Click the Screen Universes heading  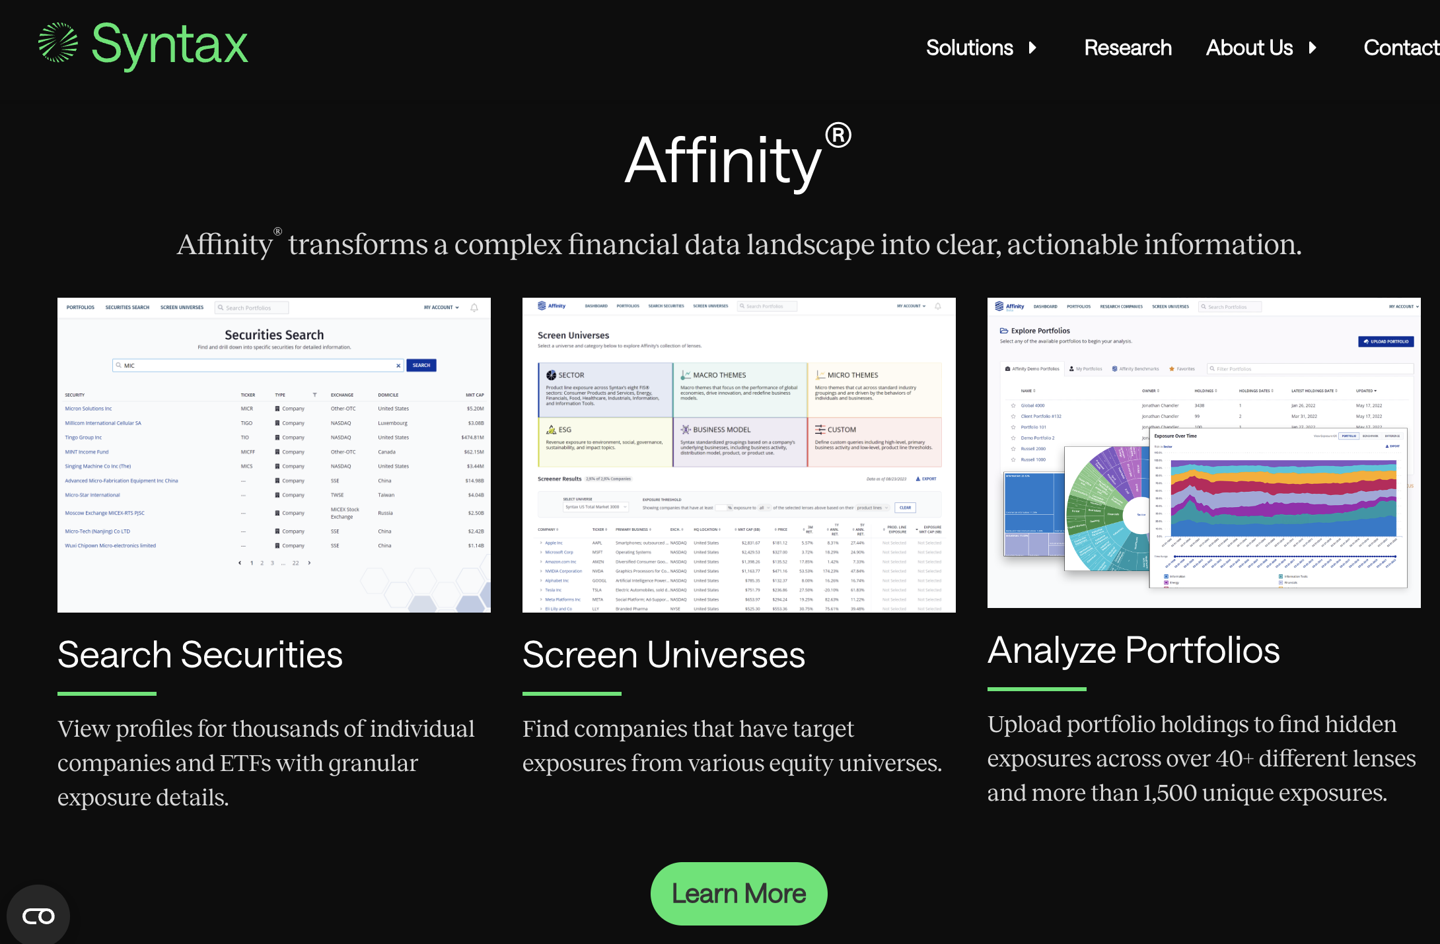pos(664,655)
